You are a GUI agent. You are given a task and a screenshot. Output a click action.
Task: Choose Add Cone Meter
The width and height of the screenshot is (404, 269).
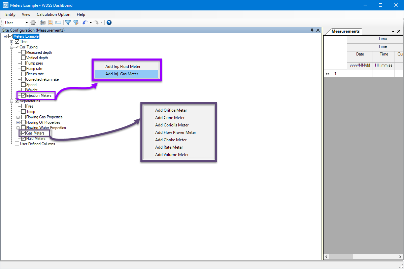click(179, 118)
